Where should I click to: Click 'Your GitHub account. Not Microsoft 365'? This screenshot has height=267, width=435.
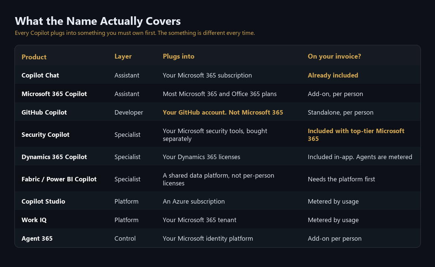tap(223, 112)
